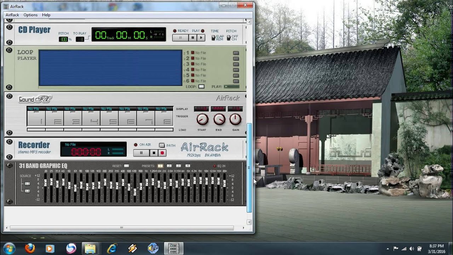Toggle the LOOP button in Loop Player
Screen dimensions: 453x255
click(201, 86)
